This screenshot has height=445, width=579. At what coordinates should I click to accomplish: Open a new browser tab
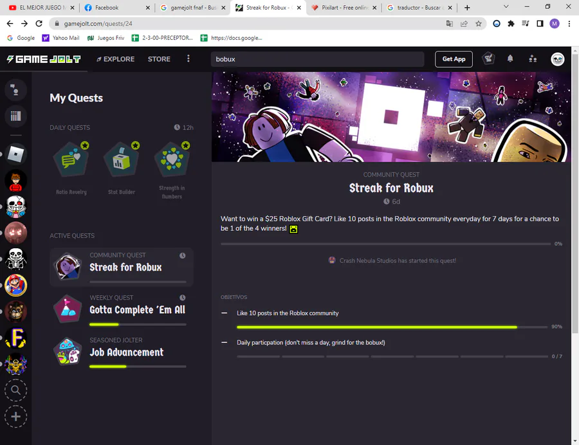[x=467, y=7]
